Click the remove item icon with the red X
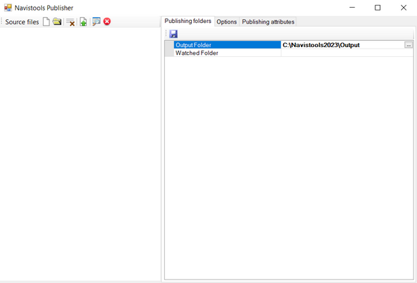The height and width of the screenshot is (283, 417). point(70,22)
